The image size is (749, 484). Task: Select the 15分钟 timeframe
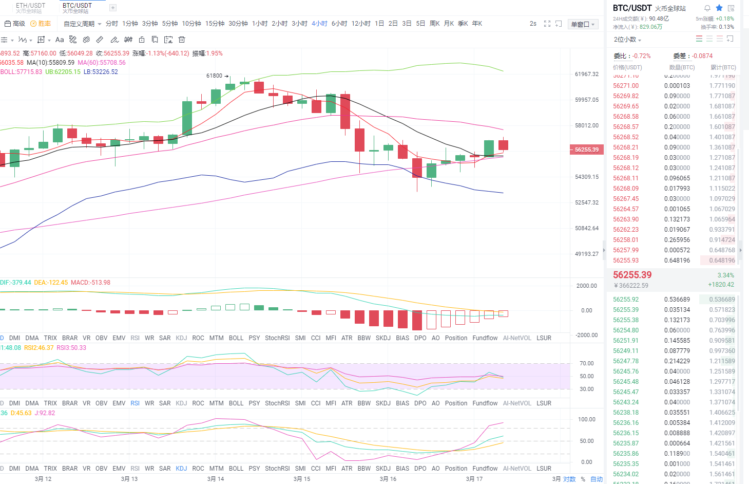(215, 24)
